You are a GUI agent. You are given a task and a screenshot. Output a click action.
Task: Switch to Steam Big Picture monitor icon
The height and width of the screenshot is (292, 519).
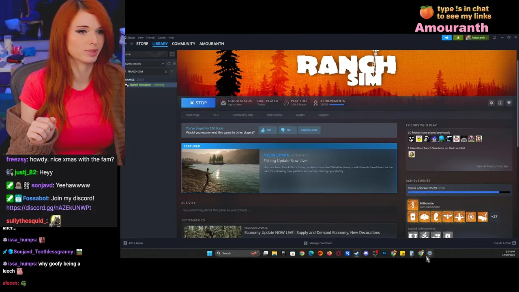tap(494, 38)
